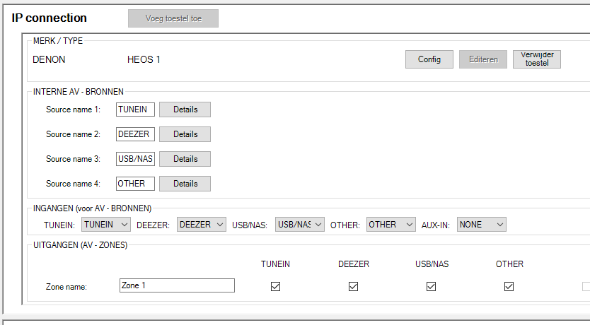Expand the TUNEIN input dropdown

pos(106,225)
